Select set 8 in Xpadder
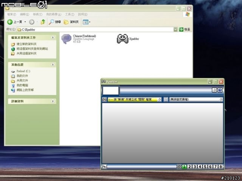The image size is (242, 181). pos(221,167)
